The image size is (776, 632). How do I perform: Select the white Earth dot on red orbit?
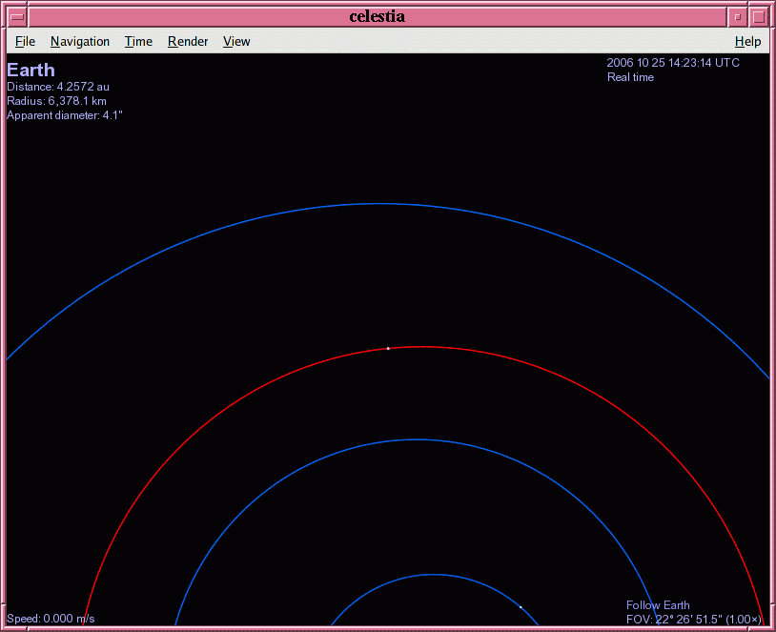coord(388,348)
